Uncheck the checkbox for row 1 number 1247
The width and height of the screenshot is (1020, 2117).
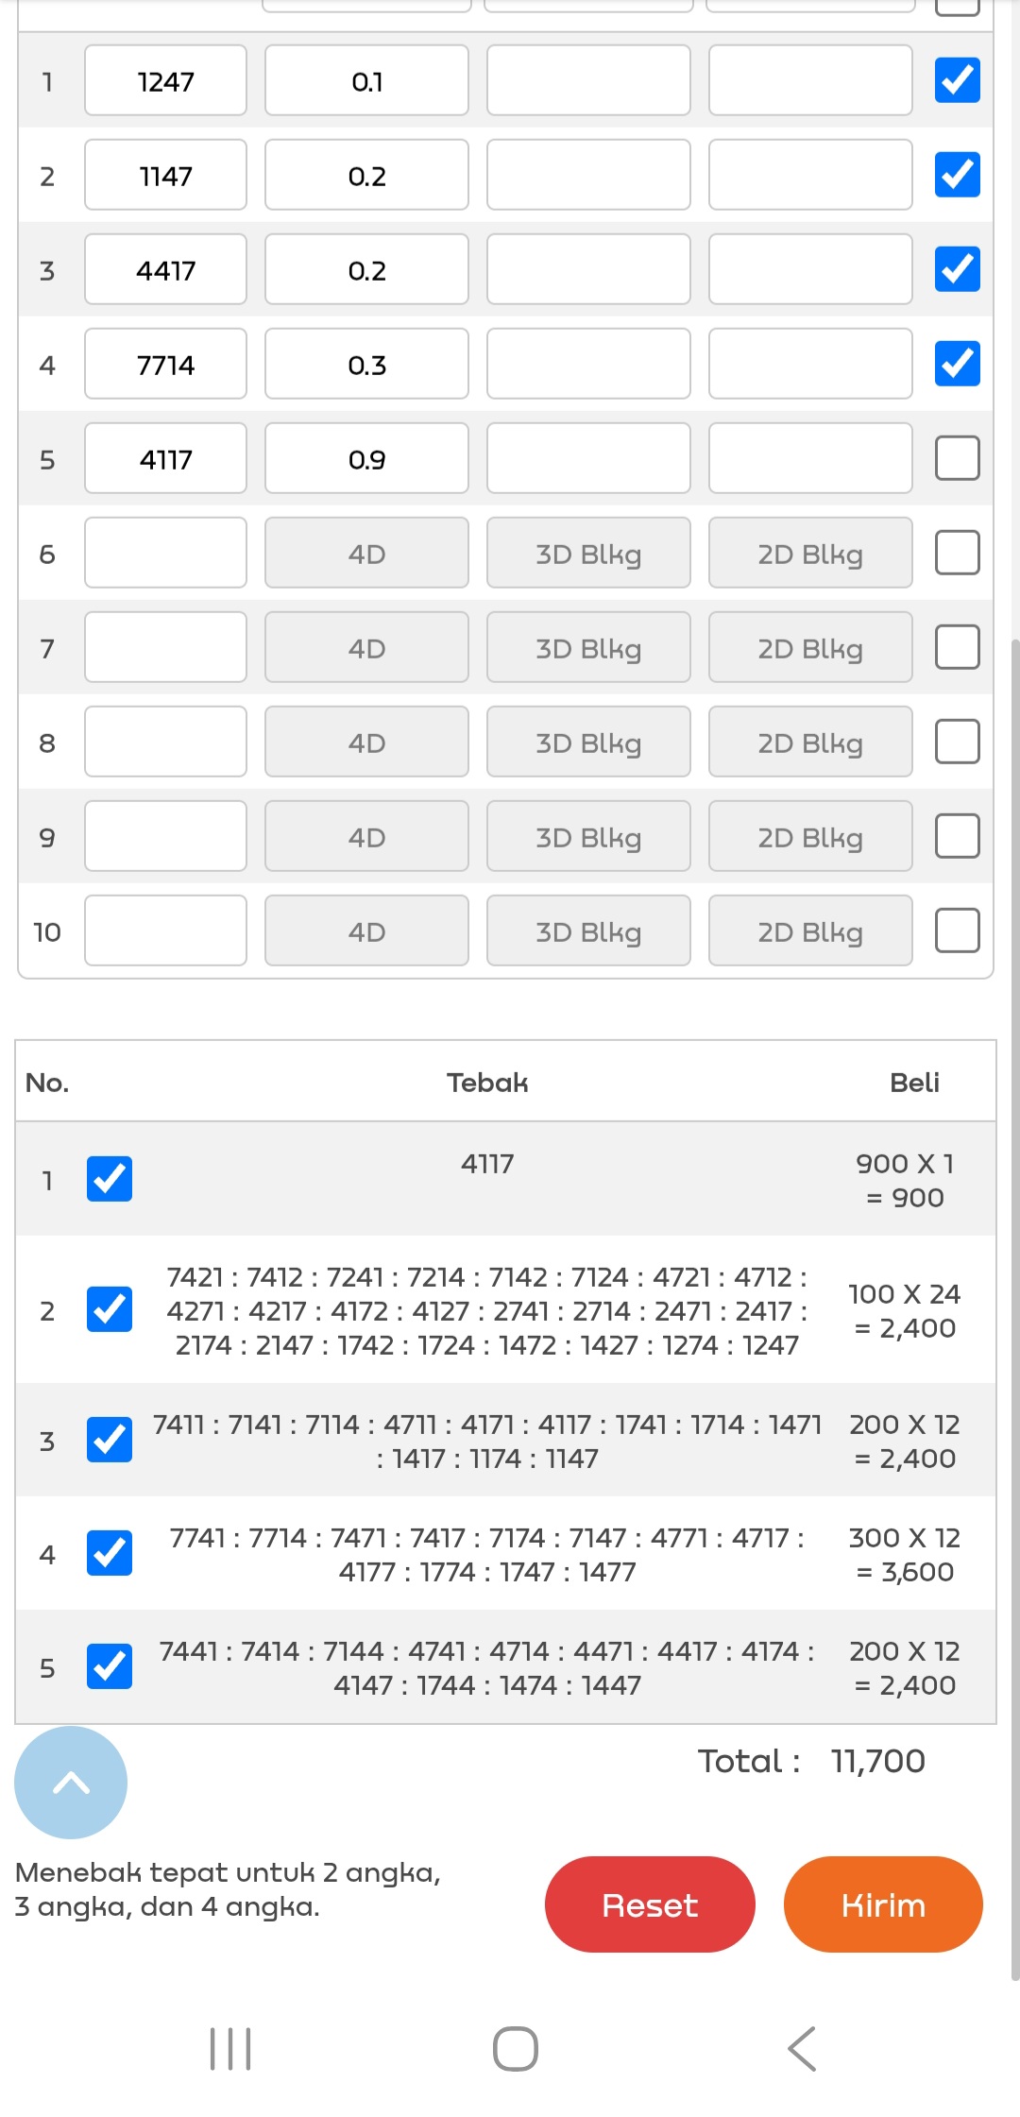(957, 80)
